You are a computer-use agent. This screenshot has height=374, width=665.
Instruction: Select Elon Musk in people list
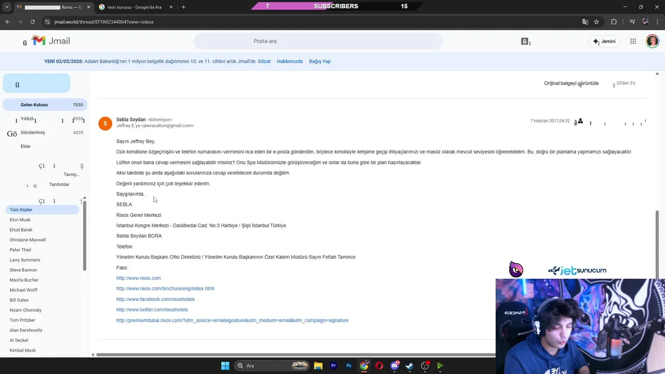tap(20, 220)
